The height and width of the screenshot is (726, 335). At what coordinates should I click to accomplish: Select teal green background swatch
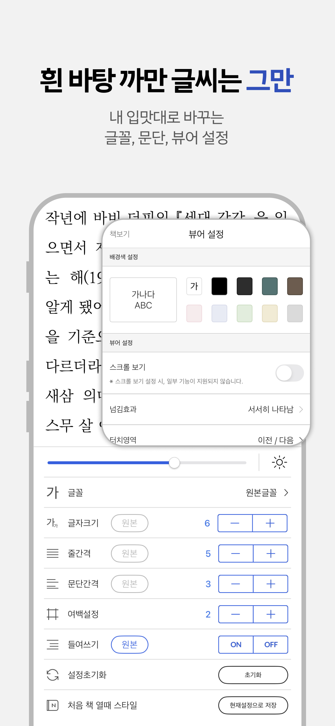coord(270,286)
